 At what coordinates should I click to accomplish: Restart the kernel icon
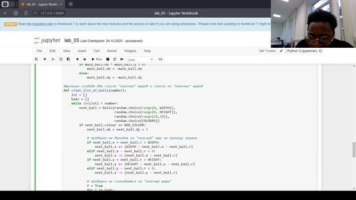115,59
